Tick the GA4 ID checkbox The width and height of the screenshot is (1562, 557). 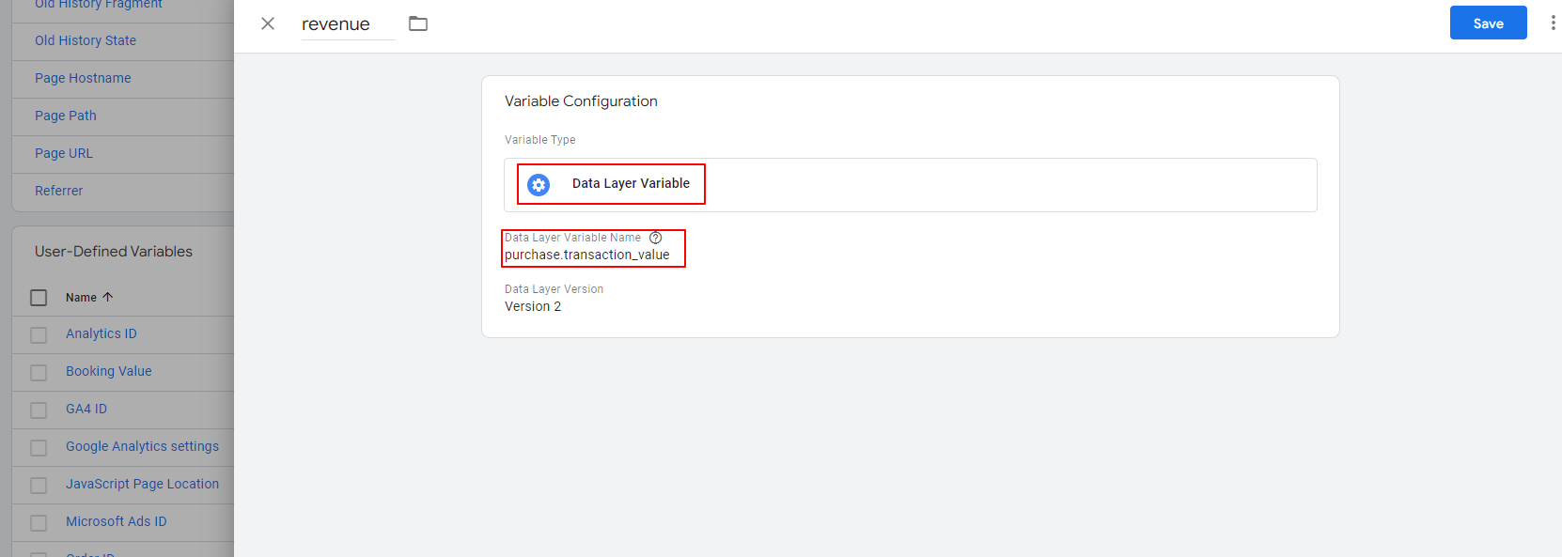[x=39, y=410]
